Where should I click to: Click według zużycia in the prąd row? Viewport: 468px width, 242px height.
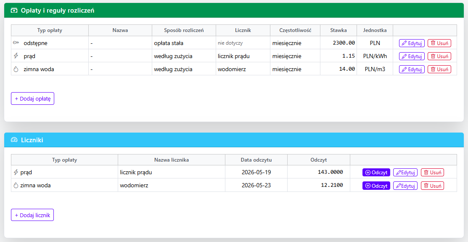tap(173, 56)
